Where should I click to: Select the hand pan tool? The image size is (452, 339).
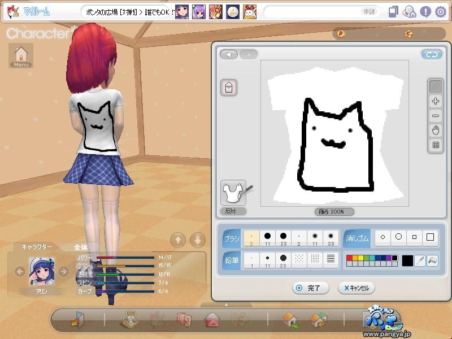pos(435,131)
